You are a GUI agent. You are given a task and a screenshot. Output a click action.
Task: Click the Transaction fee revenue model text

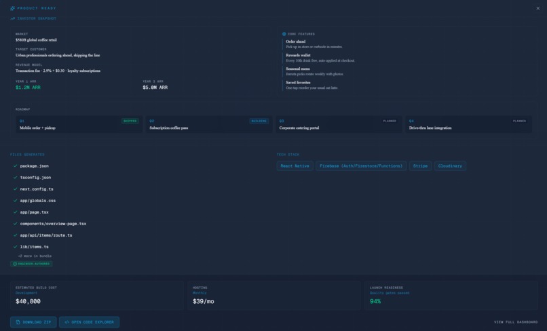click(x=58, y=71)
